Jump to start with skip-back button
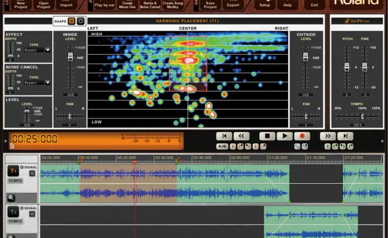 [x=224, y=136]
